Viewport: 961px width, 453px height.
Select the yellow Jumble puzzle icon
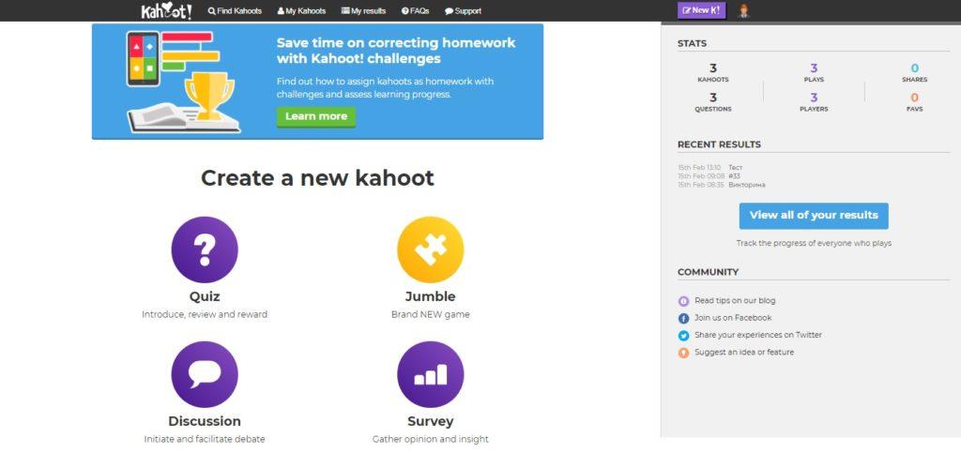(431, 249)
